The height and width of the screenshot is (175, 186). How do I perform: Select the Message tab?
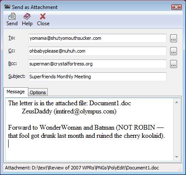point(15,92)
